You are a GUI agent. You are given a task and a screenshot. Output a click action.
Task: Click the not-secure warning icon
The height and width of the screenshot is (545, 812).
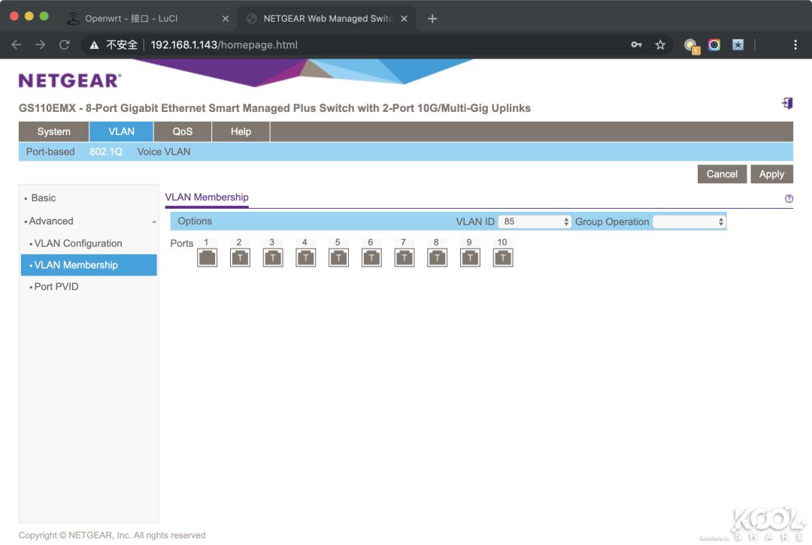point(94,45)
